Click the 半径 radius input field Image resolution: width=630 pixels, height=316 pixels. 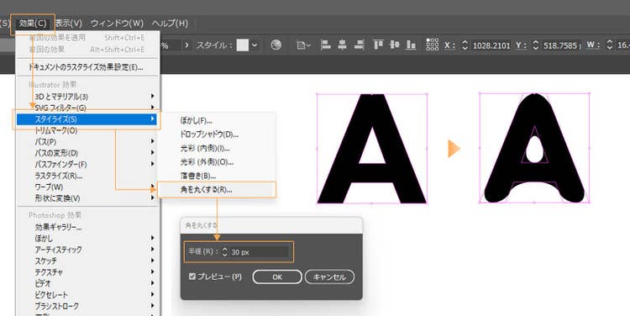click(x=260, y=252)
